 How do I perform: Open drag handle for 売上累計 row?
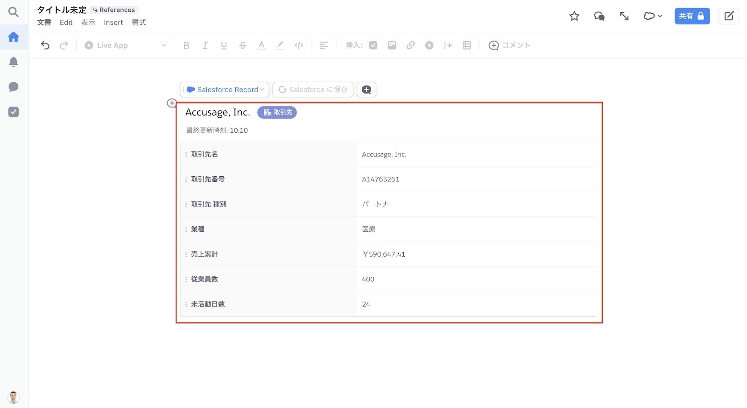coord(186,254)
